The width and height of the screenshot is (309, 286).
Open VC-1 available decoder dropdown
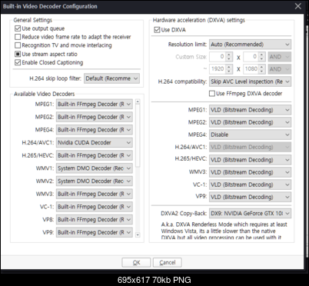tap(95, 207)
